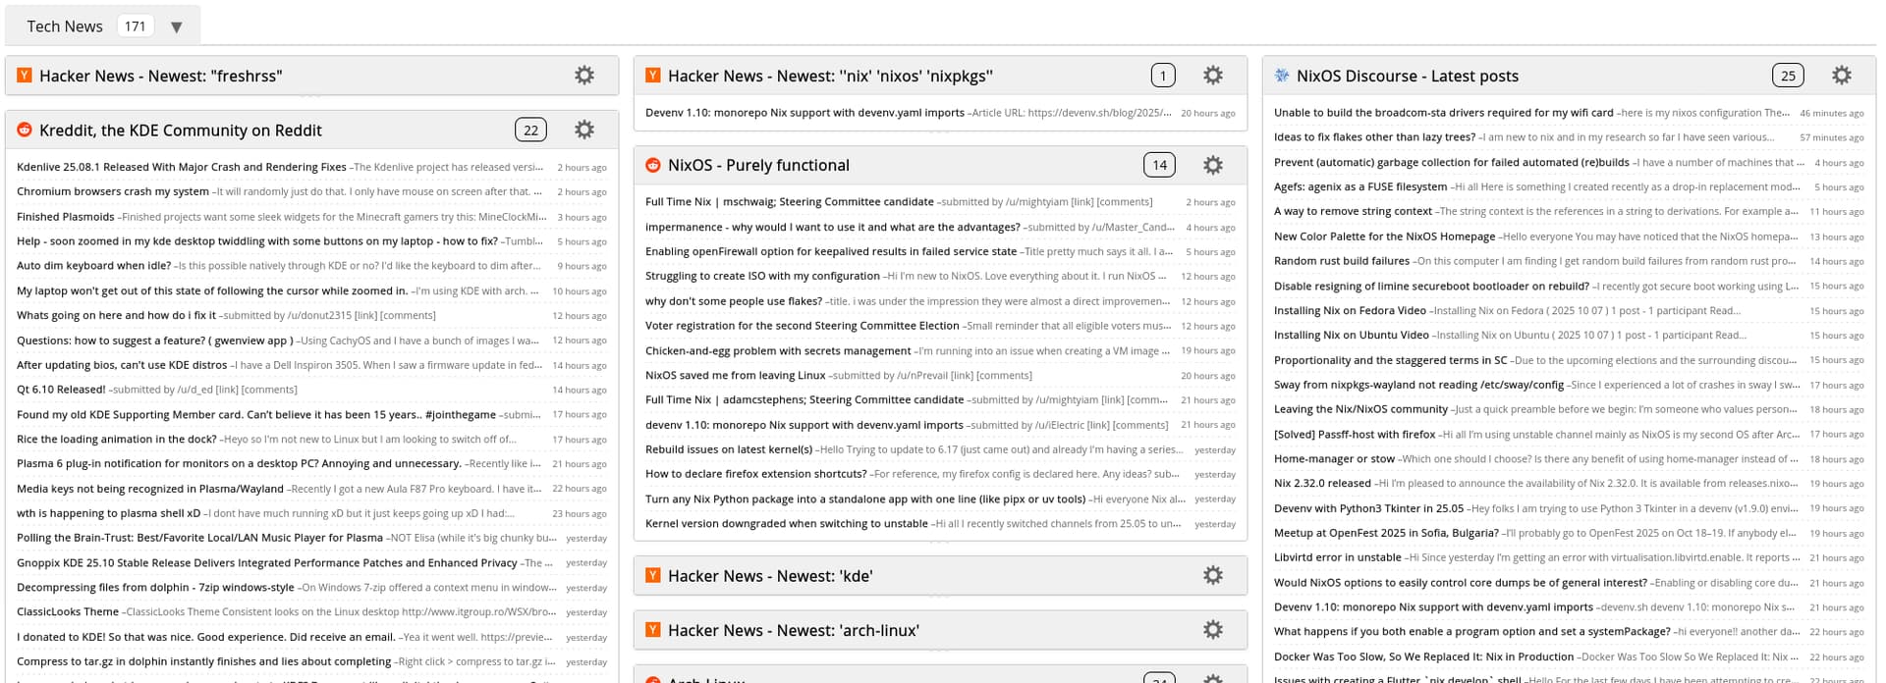Click the NixOS Discourse snowflake favicon
Image resolution: width=1886 pixels, height=683 pixels.
click(x=1281, y=76)
